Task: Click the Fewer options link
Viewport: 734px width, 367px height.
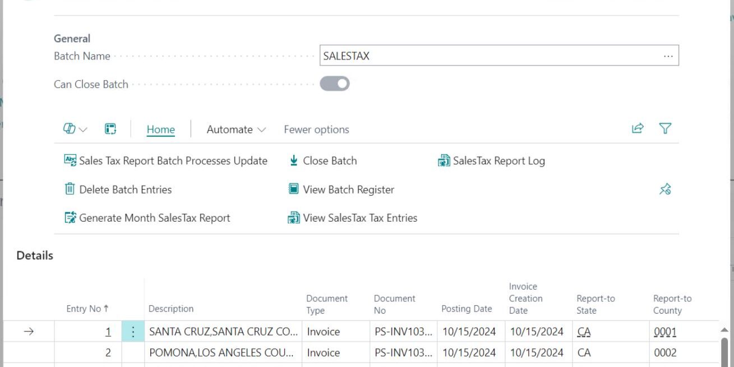Action: [x=316, y=129]
